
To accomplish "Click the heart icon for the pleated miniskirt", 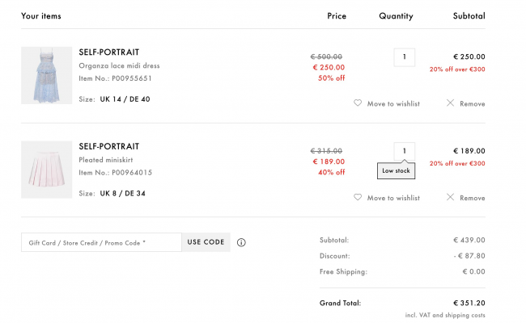I will 358,198.
